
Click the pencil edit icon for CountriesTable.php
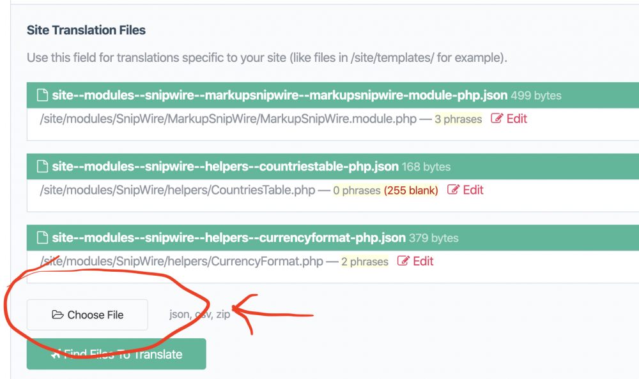click(x=453, y=190)
